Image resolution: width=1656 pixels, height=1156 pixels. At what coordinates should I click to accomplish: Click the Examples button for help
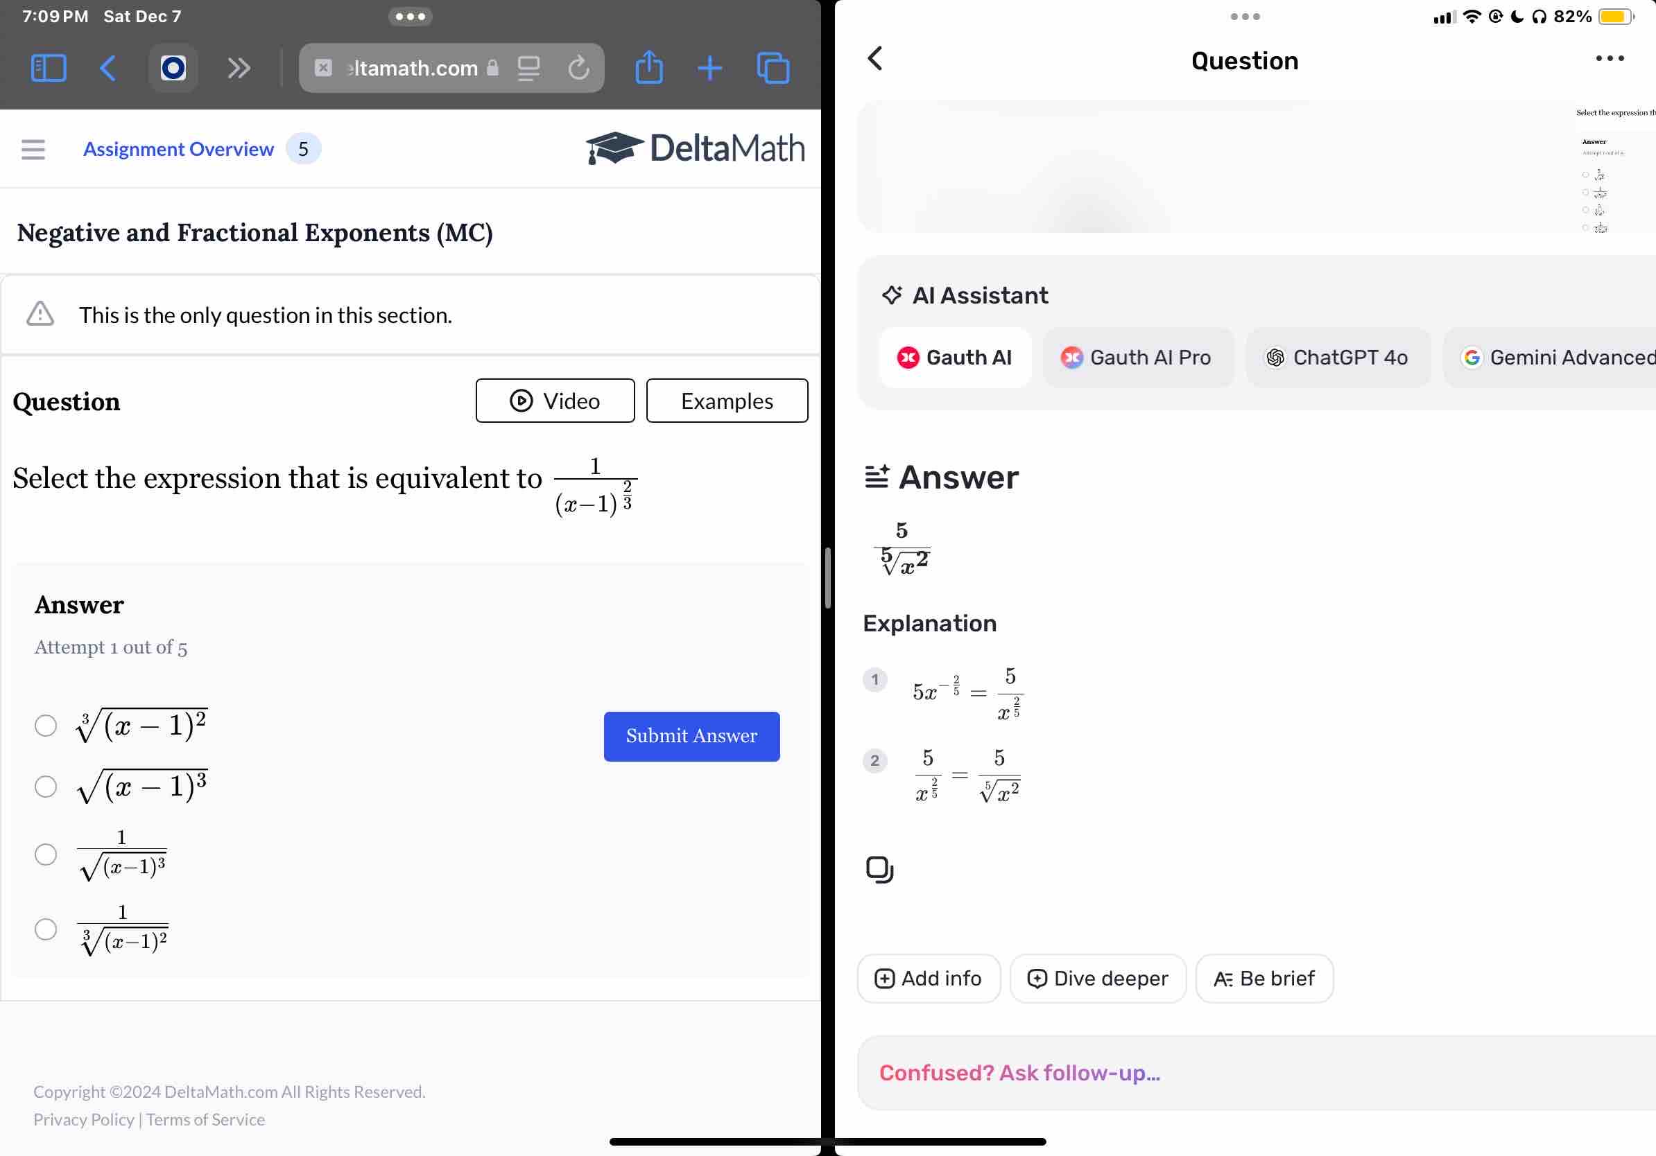pyautogui.click(x=727, y=400)
